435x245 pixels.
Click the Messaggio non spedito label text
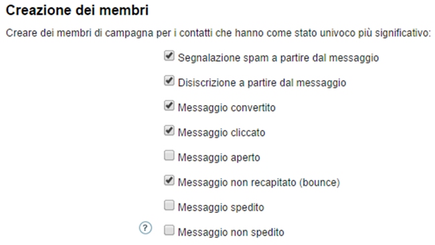click(x=231, y=232)
